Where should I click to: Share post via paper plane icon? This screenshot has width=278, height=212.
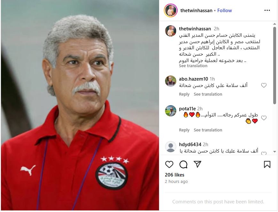197,164
